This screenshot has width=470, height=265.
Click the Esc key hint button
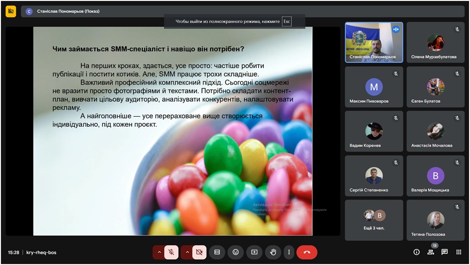coord(287,21)
